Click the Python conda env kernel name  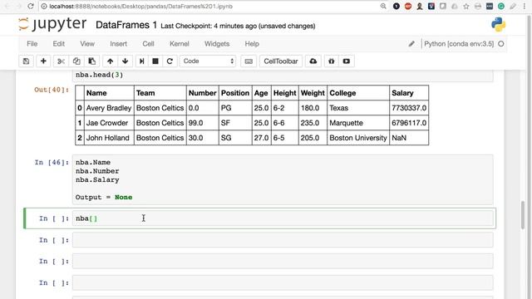point(459,44)
